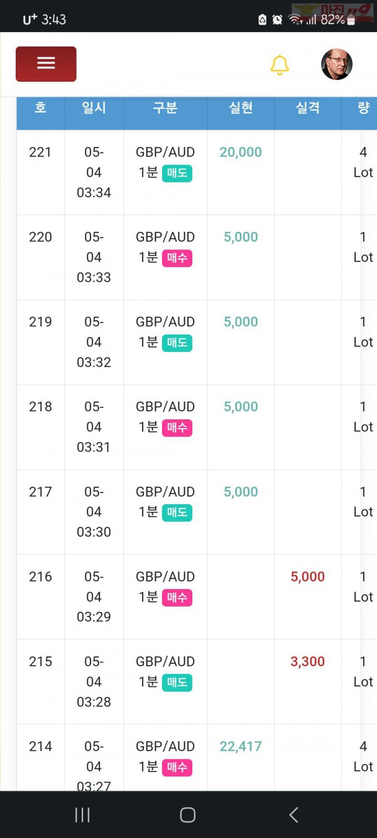Open the user profile avatar

point(337,65)
